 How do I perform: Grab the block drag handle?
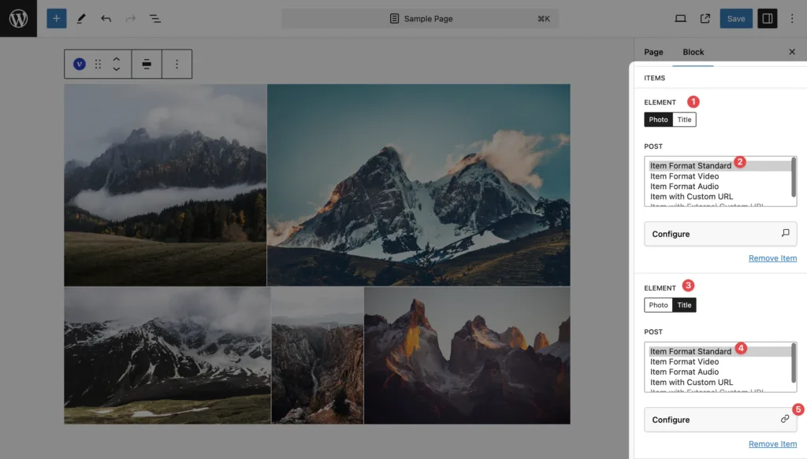[x=98, y=64]
